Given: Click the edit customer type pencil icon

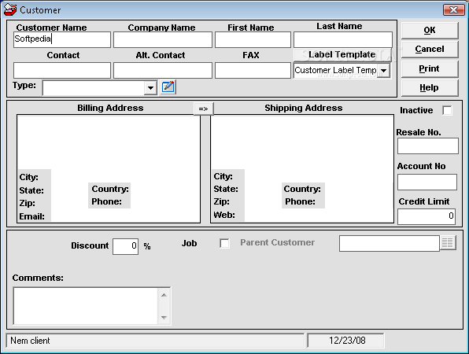Looking at the screenshot, I should (168, 87).
